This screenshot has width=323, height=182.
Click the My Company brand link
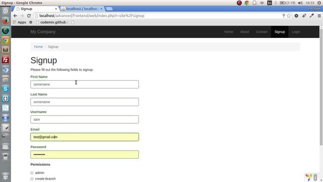pyautogui.click(x=43, y=32)
